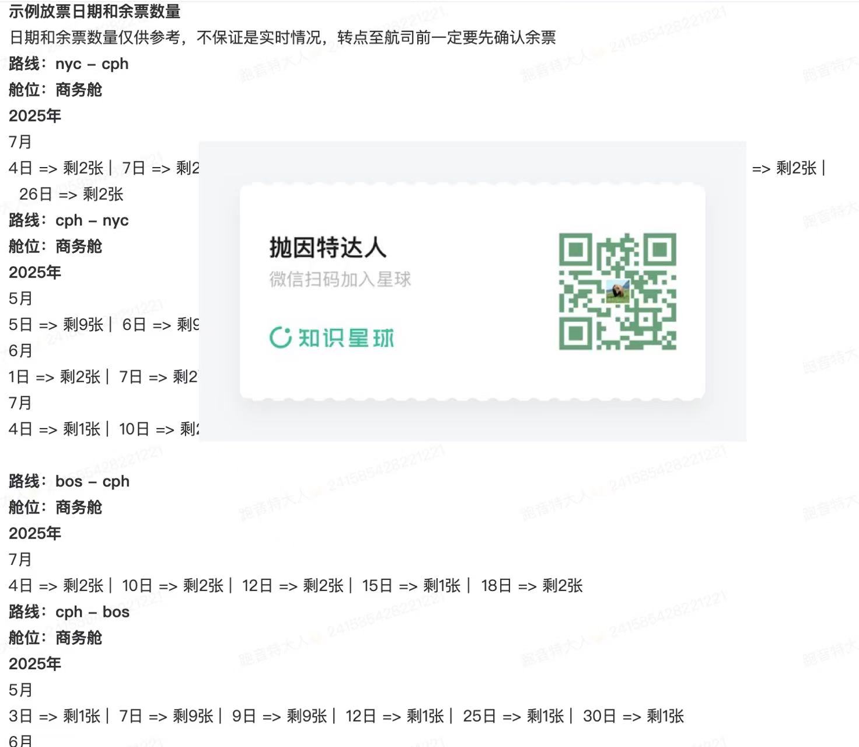The image size is (859, 747).
Task: Click the entry 12日 => 剩1张
Action: pos(395,716)
